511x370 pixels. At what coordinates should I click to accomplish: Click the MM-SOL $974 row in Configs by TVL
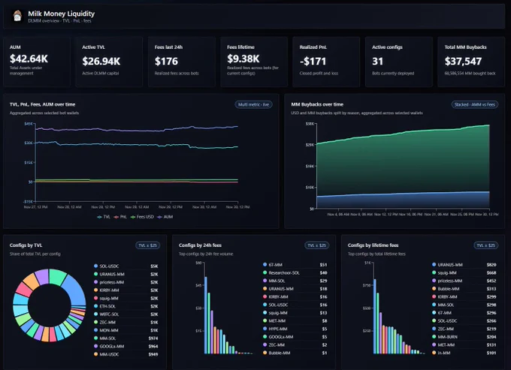click(125, 338)
